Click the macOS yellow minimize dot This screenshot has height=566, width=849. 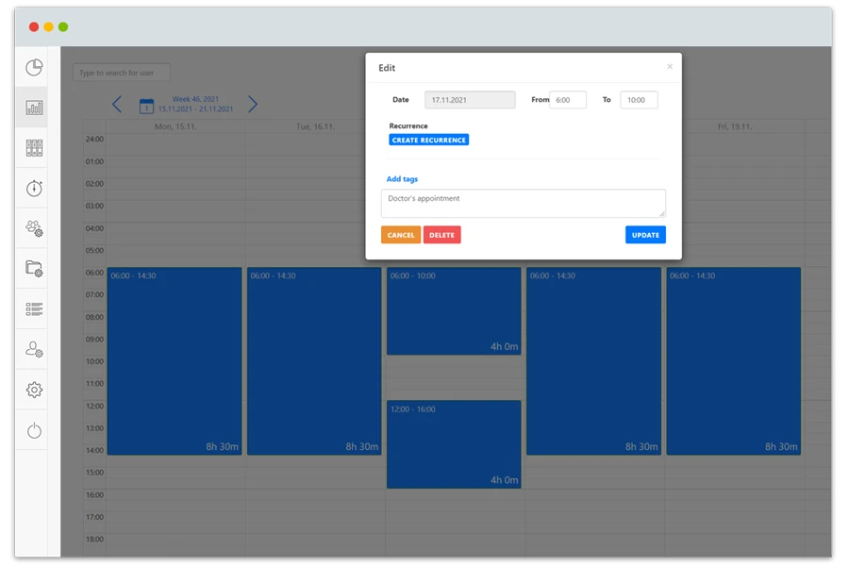49,27
